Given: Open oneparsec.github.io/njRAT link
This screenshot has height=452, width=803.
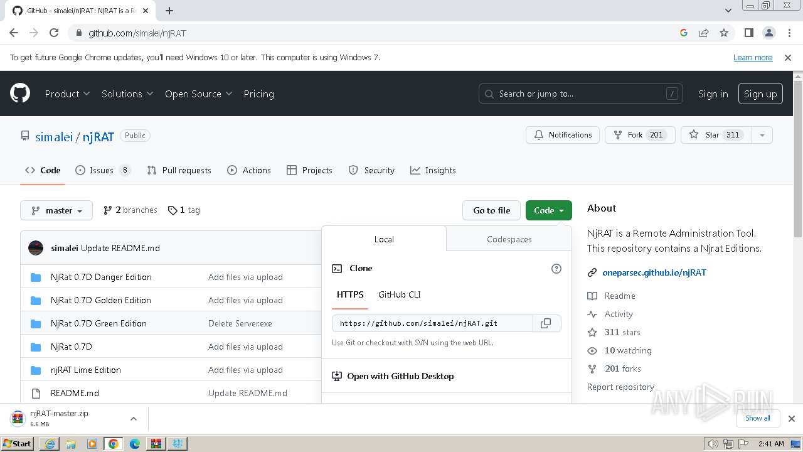Looking at the screenshot, I should point(654,272).
